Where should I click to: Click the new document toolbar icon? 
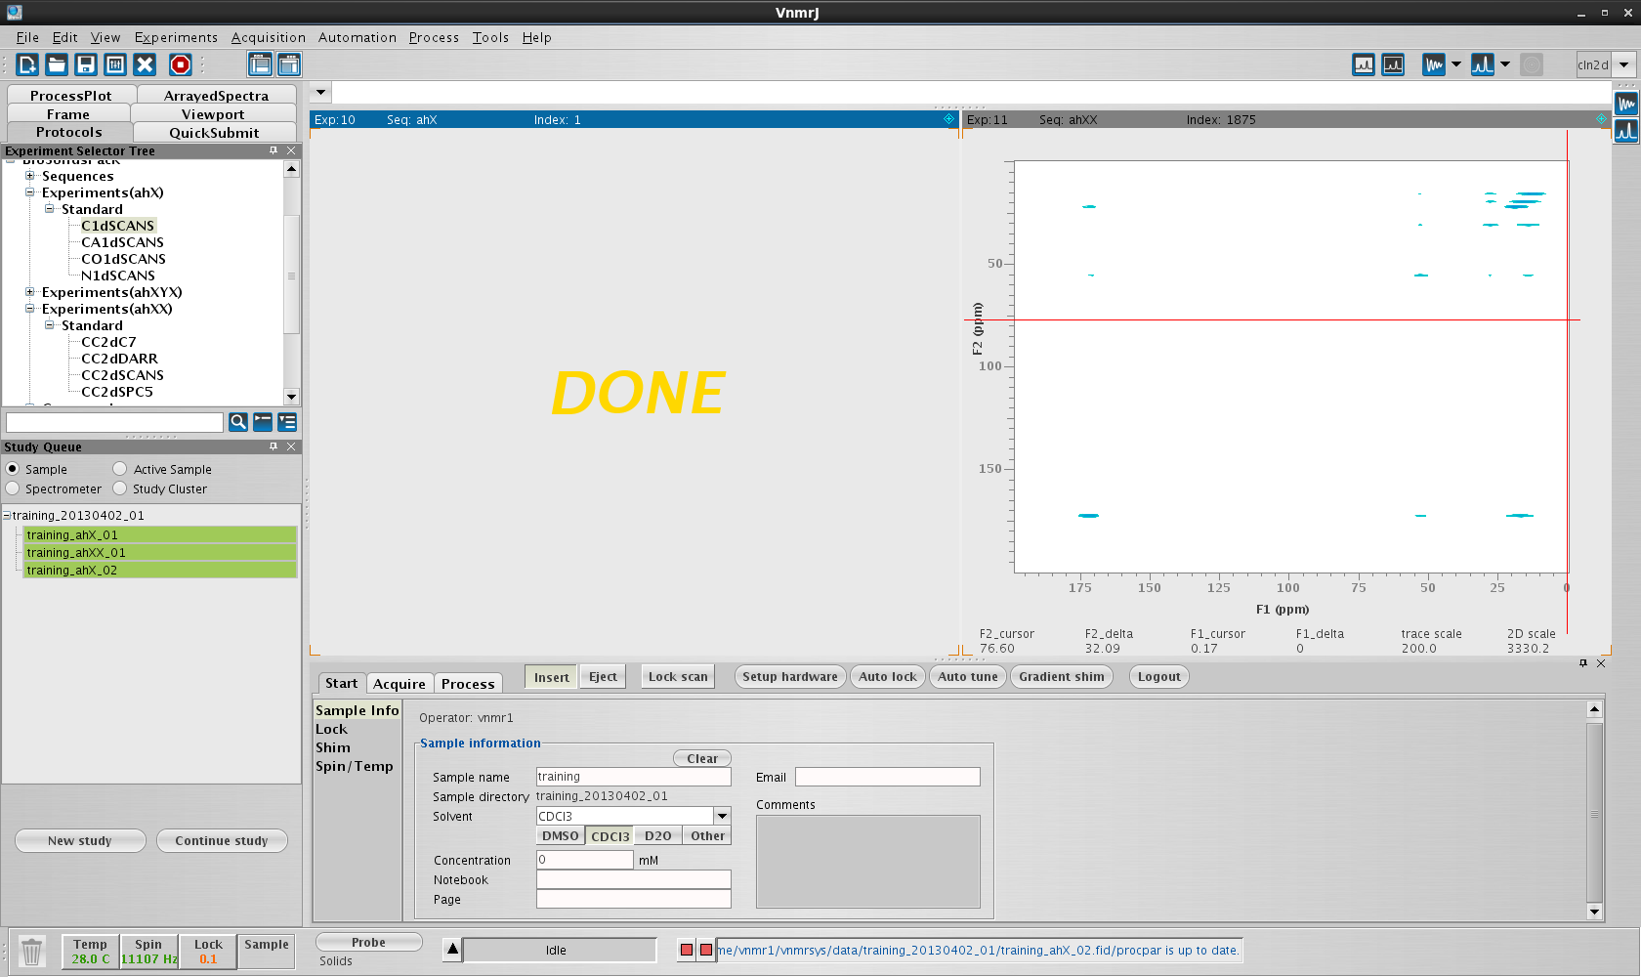coord(27,64)
